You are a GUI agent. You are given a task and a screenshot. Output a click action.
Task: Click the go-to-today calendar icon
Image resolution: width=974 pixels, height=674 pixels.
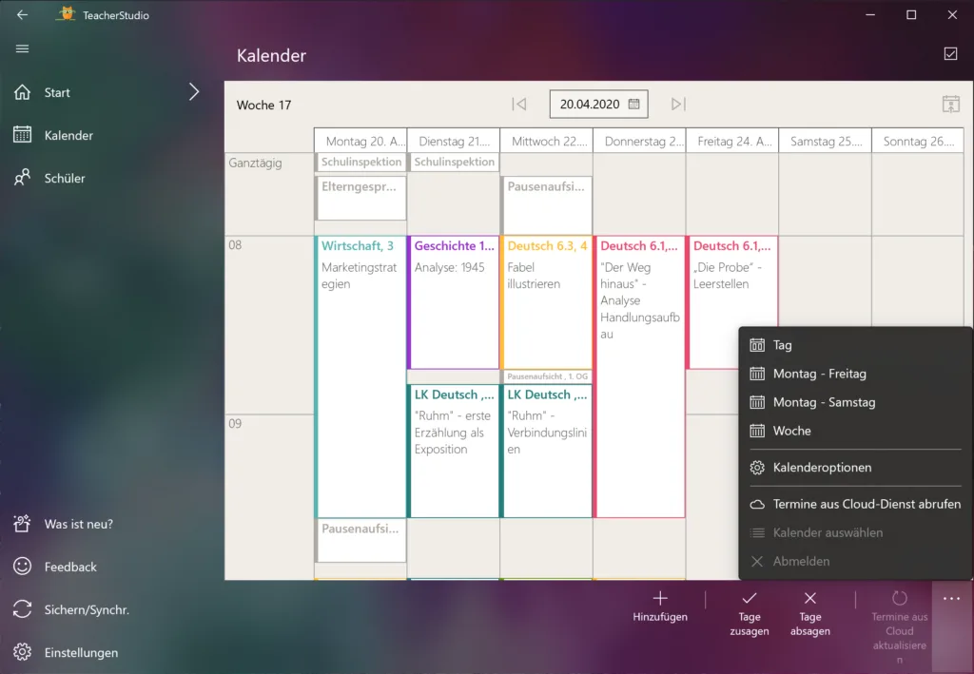950,105
